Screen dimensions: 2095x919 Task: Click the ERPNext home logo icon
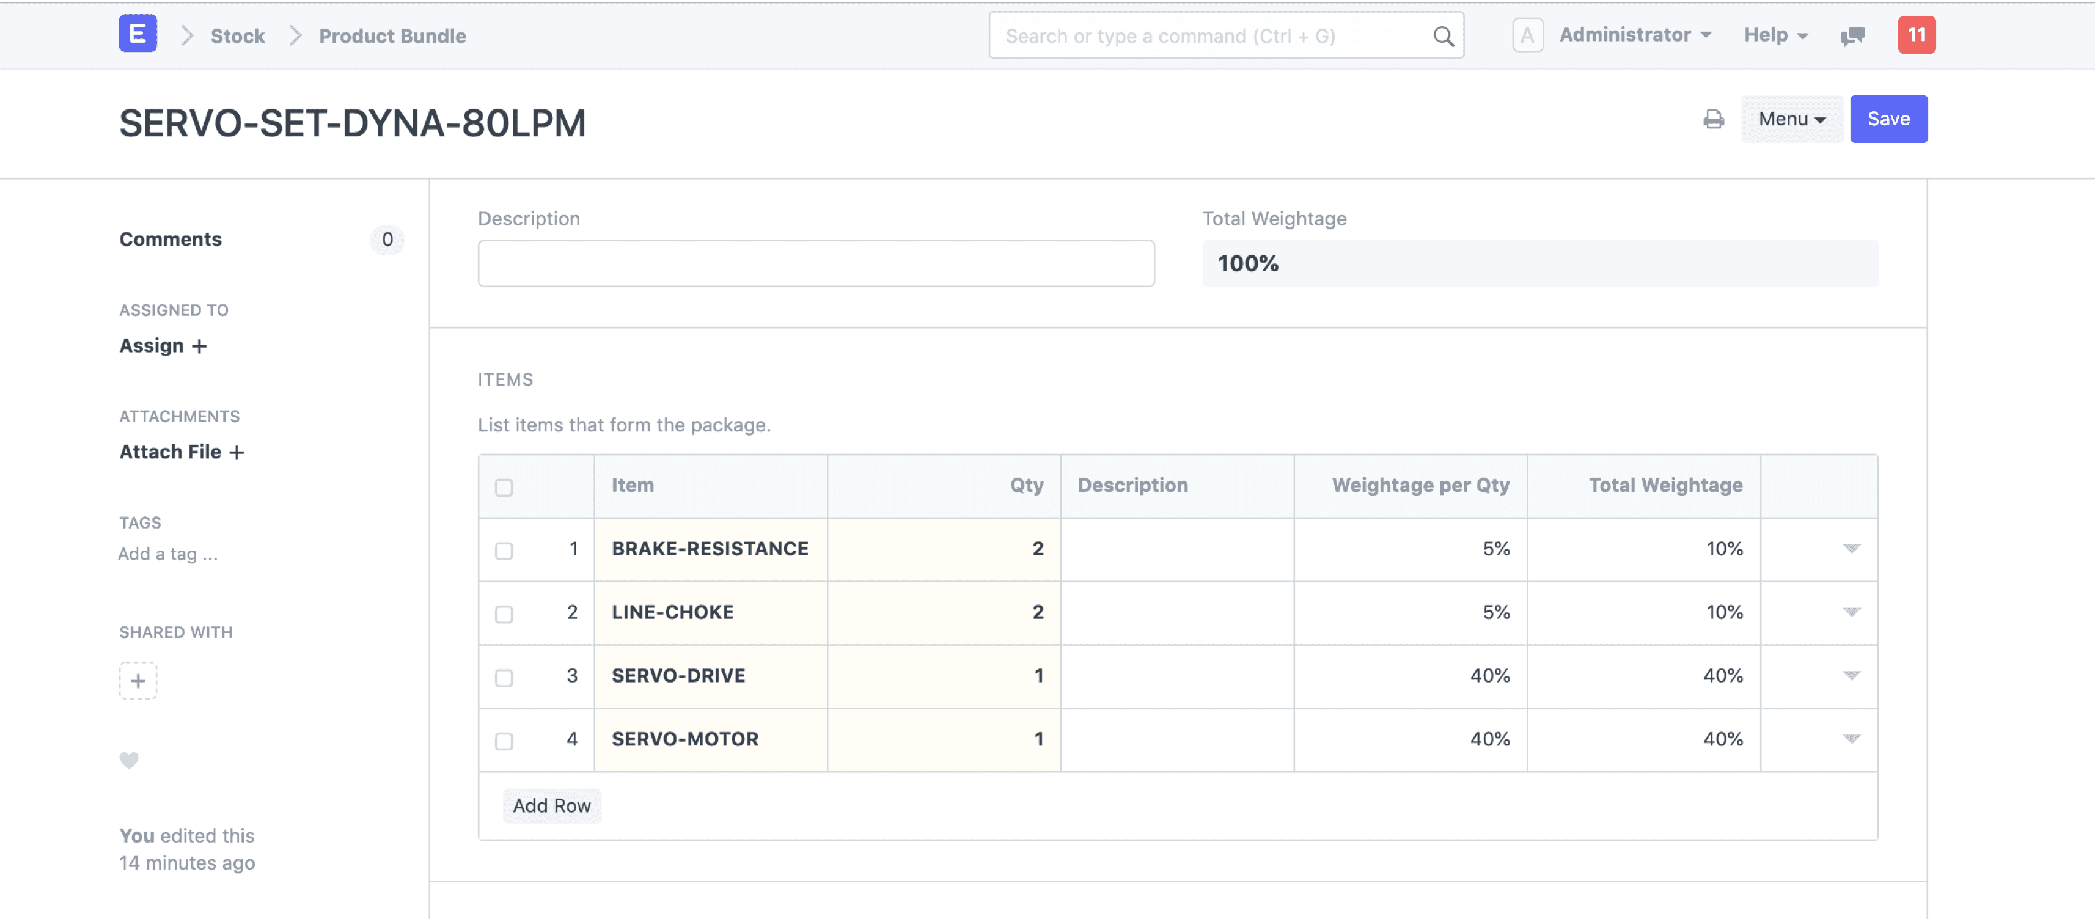point(138,34)
